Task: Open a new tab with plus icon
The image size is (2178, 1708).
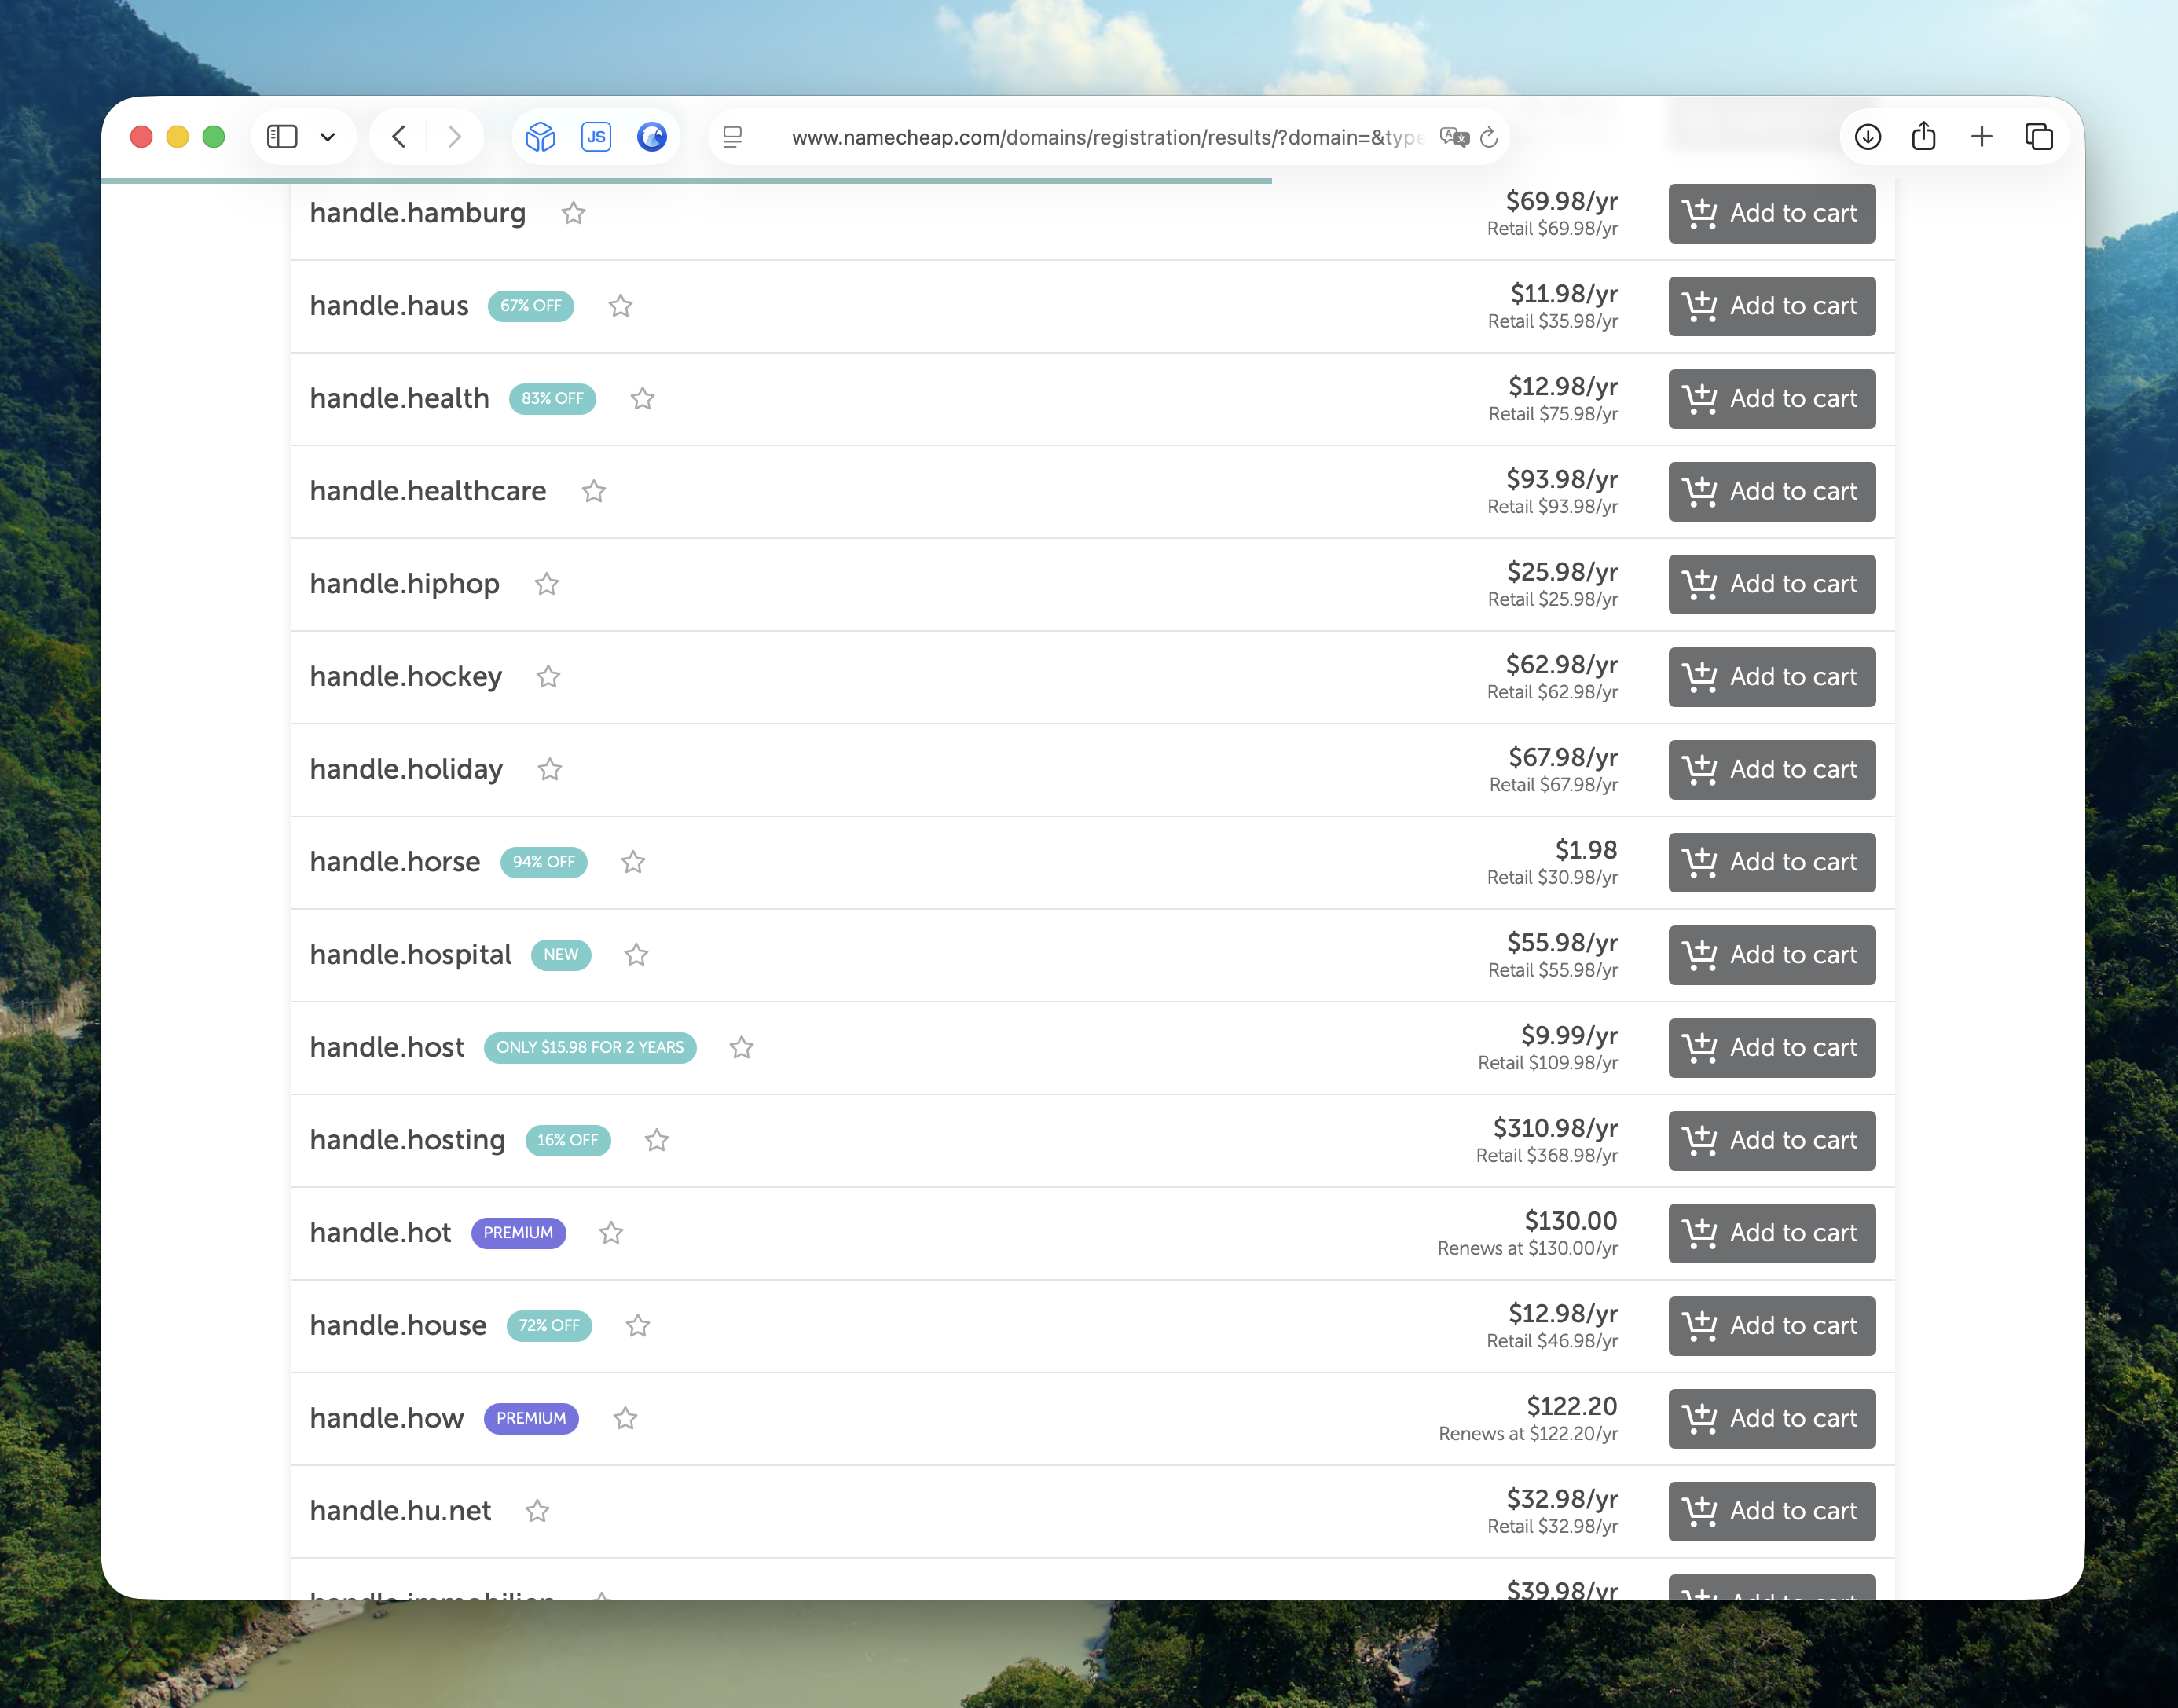Action: 1981,137
